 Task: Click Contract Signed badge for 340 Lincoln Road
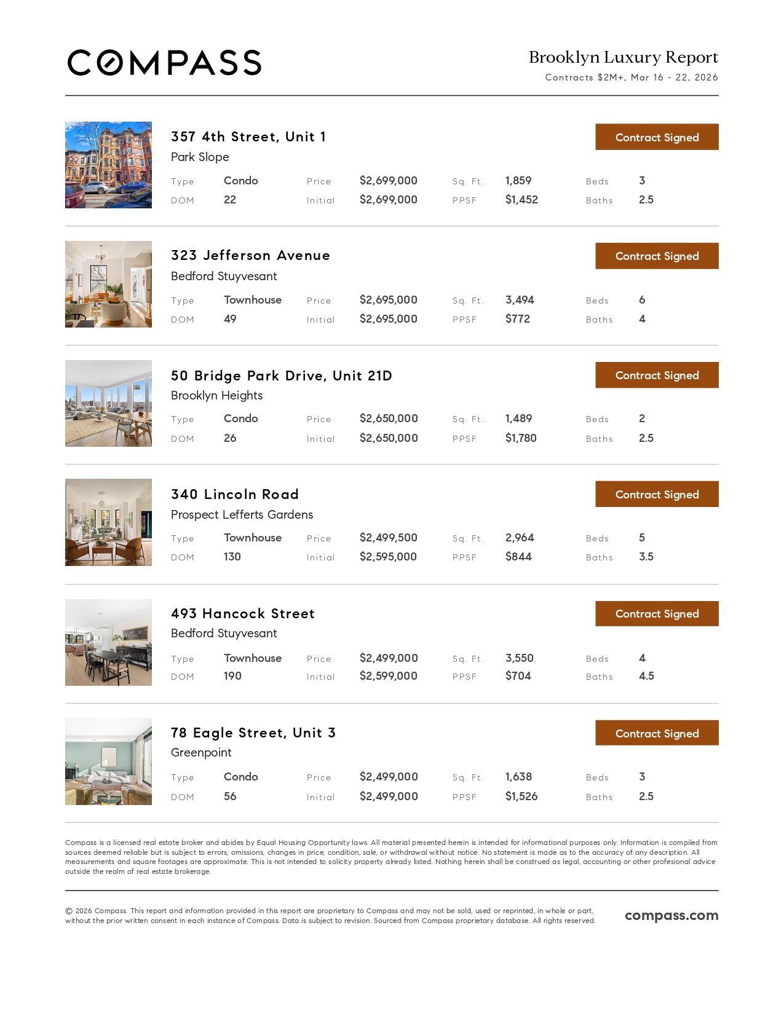point(656,494)
